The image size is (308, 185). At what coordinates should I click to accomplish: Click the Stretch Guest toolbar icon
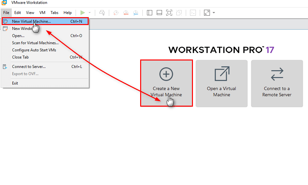pyautogui.click(x=207, y=13)
